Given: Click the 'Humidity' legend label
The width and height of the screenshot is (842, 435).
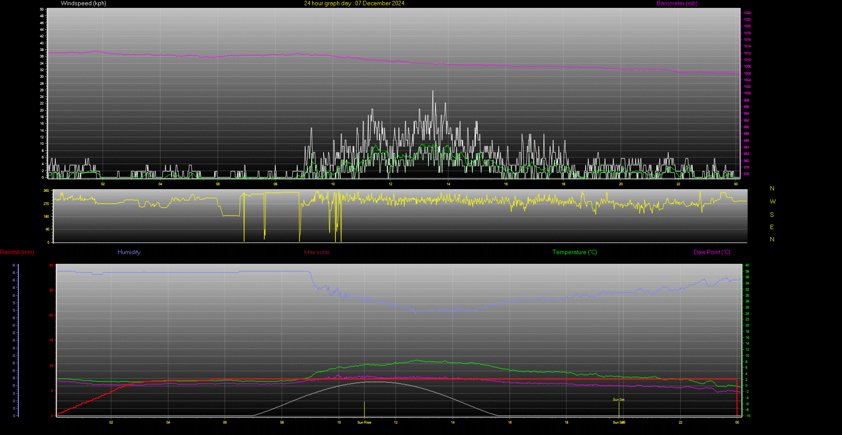Looking at the screenshot, I should 129,252.
